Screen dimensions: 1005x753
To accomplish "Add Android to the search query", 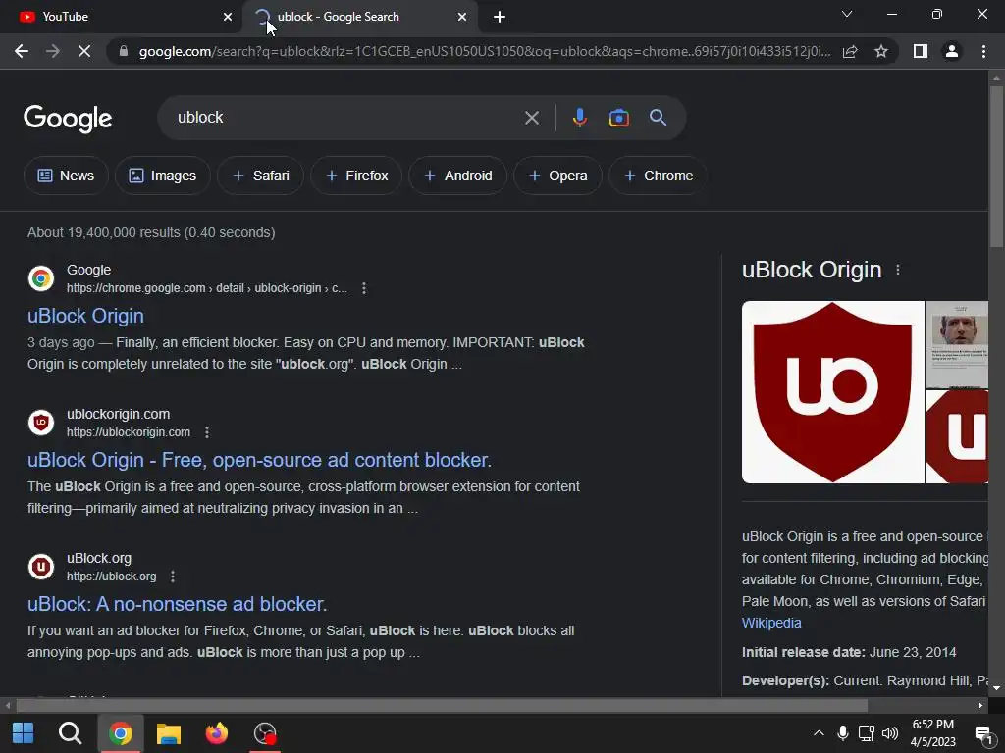I will click(457, 176).
